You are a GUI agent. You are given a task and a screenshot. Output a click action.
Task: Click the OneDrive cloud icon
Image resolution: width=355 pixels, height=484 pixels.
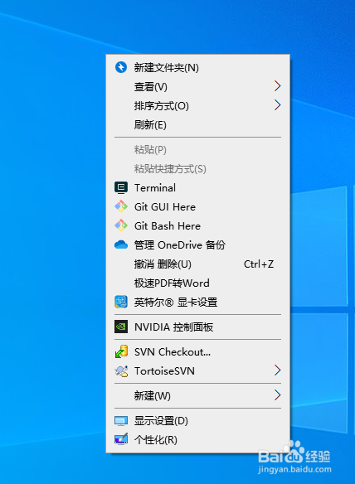[x=121, y=245]
